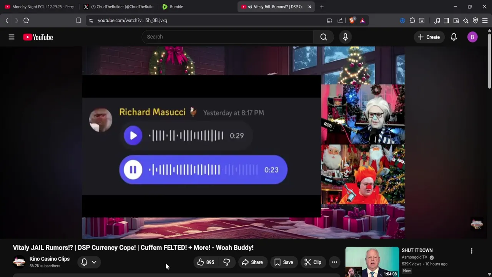This screenshot has height=277, width=492.
Task: Install app icon in address bar
Action: coord(329,20)
